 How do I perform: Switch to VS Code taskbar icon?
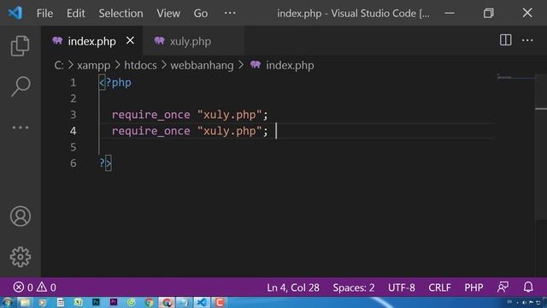(x=202, y=302)
